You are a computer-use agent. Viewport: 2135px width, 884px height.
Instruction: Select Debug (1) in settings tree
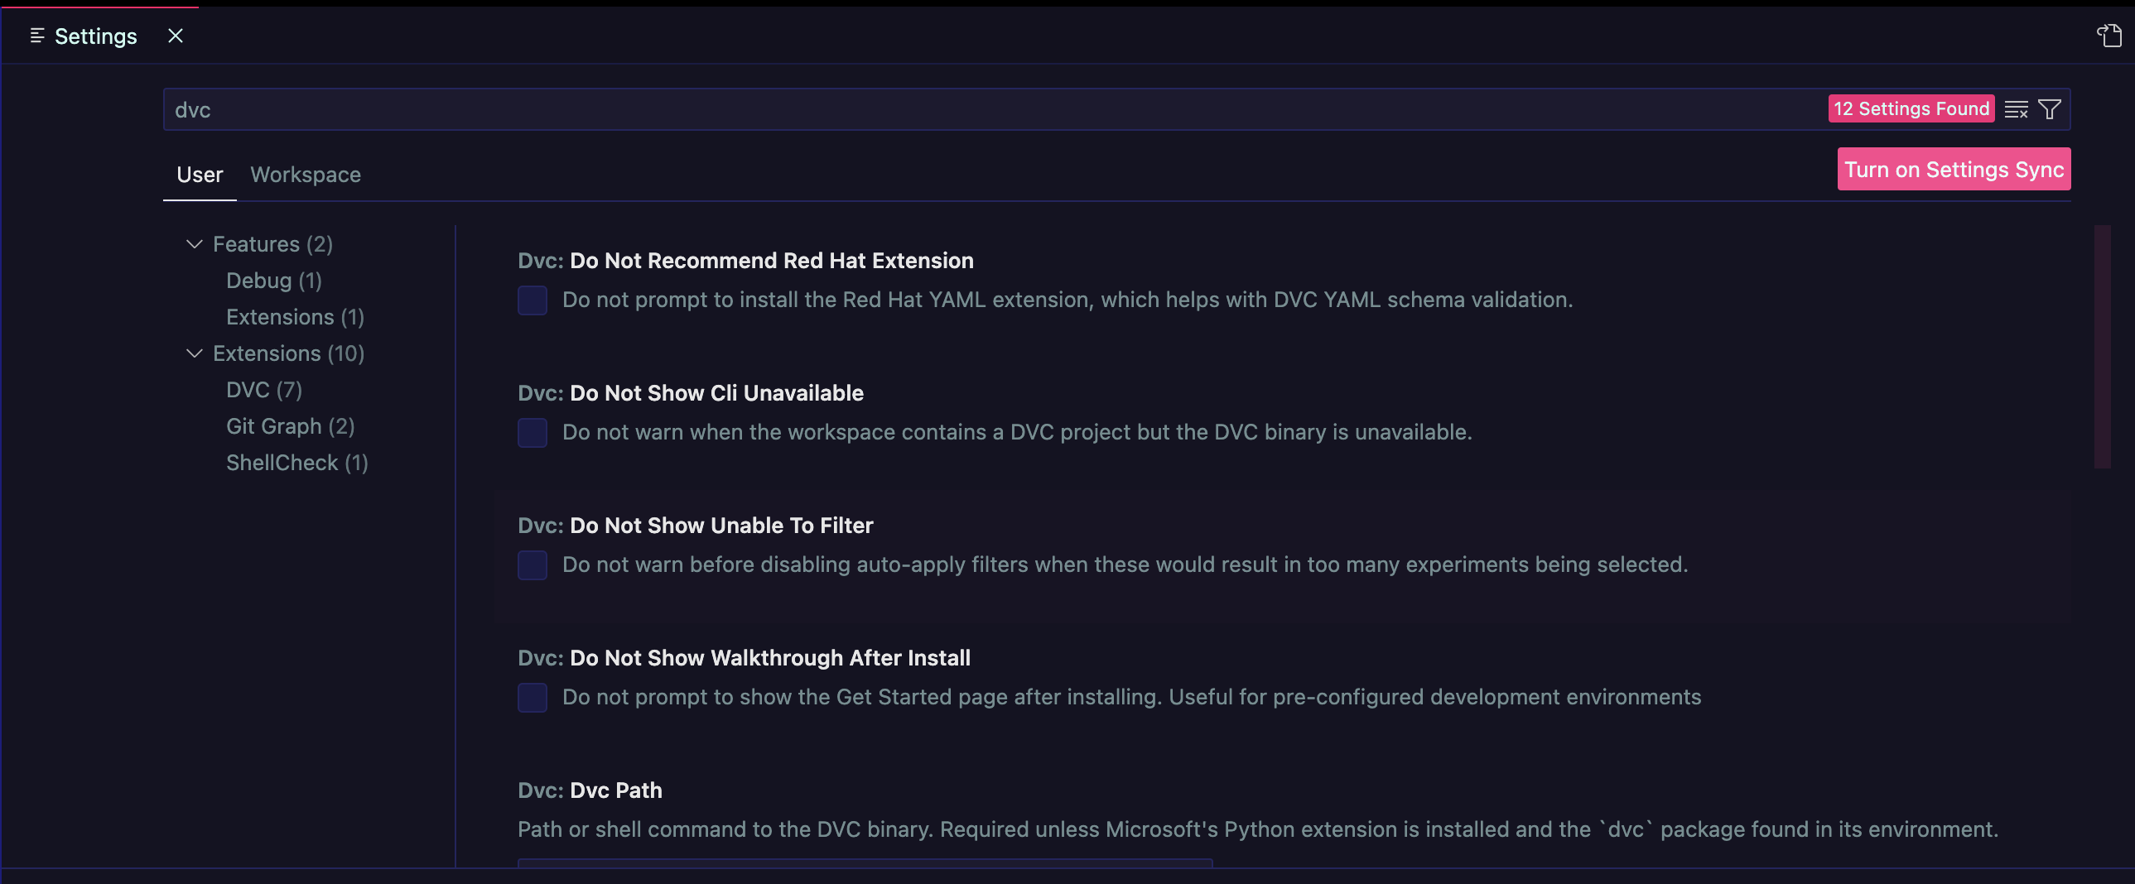point(273,280)
